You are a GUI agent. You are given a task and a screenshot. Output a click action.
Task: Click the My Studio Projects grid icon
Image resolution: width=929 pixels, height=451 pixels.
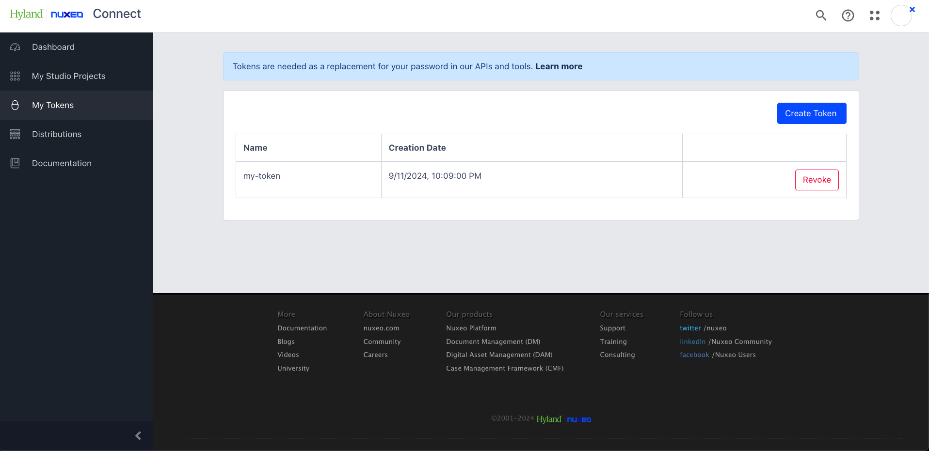tap(15, 76)
